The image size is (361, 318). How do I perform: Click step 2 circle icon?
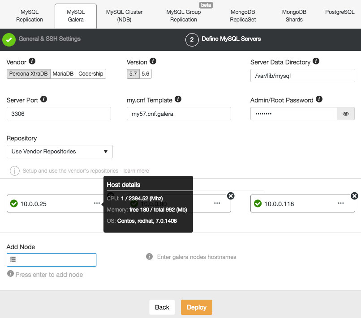[x=192, y=40]
